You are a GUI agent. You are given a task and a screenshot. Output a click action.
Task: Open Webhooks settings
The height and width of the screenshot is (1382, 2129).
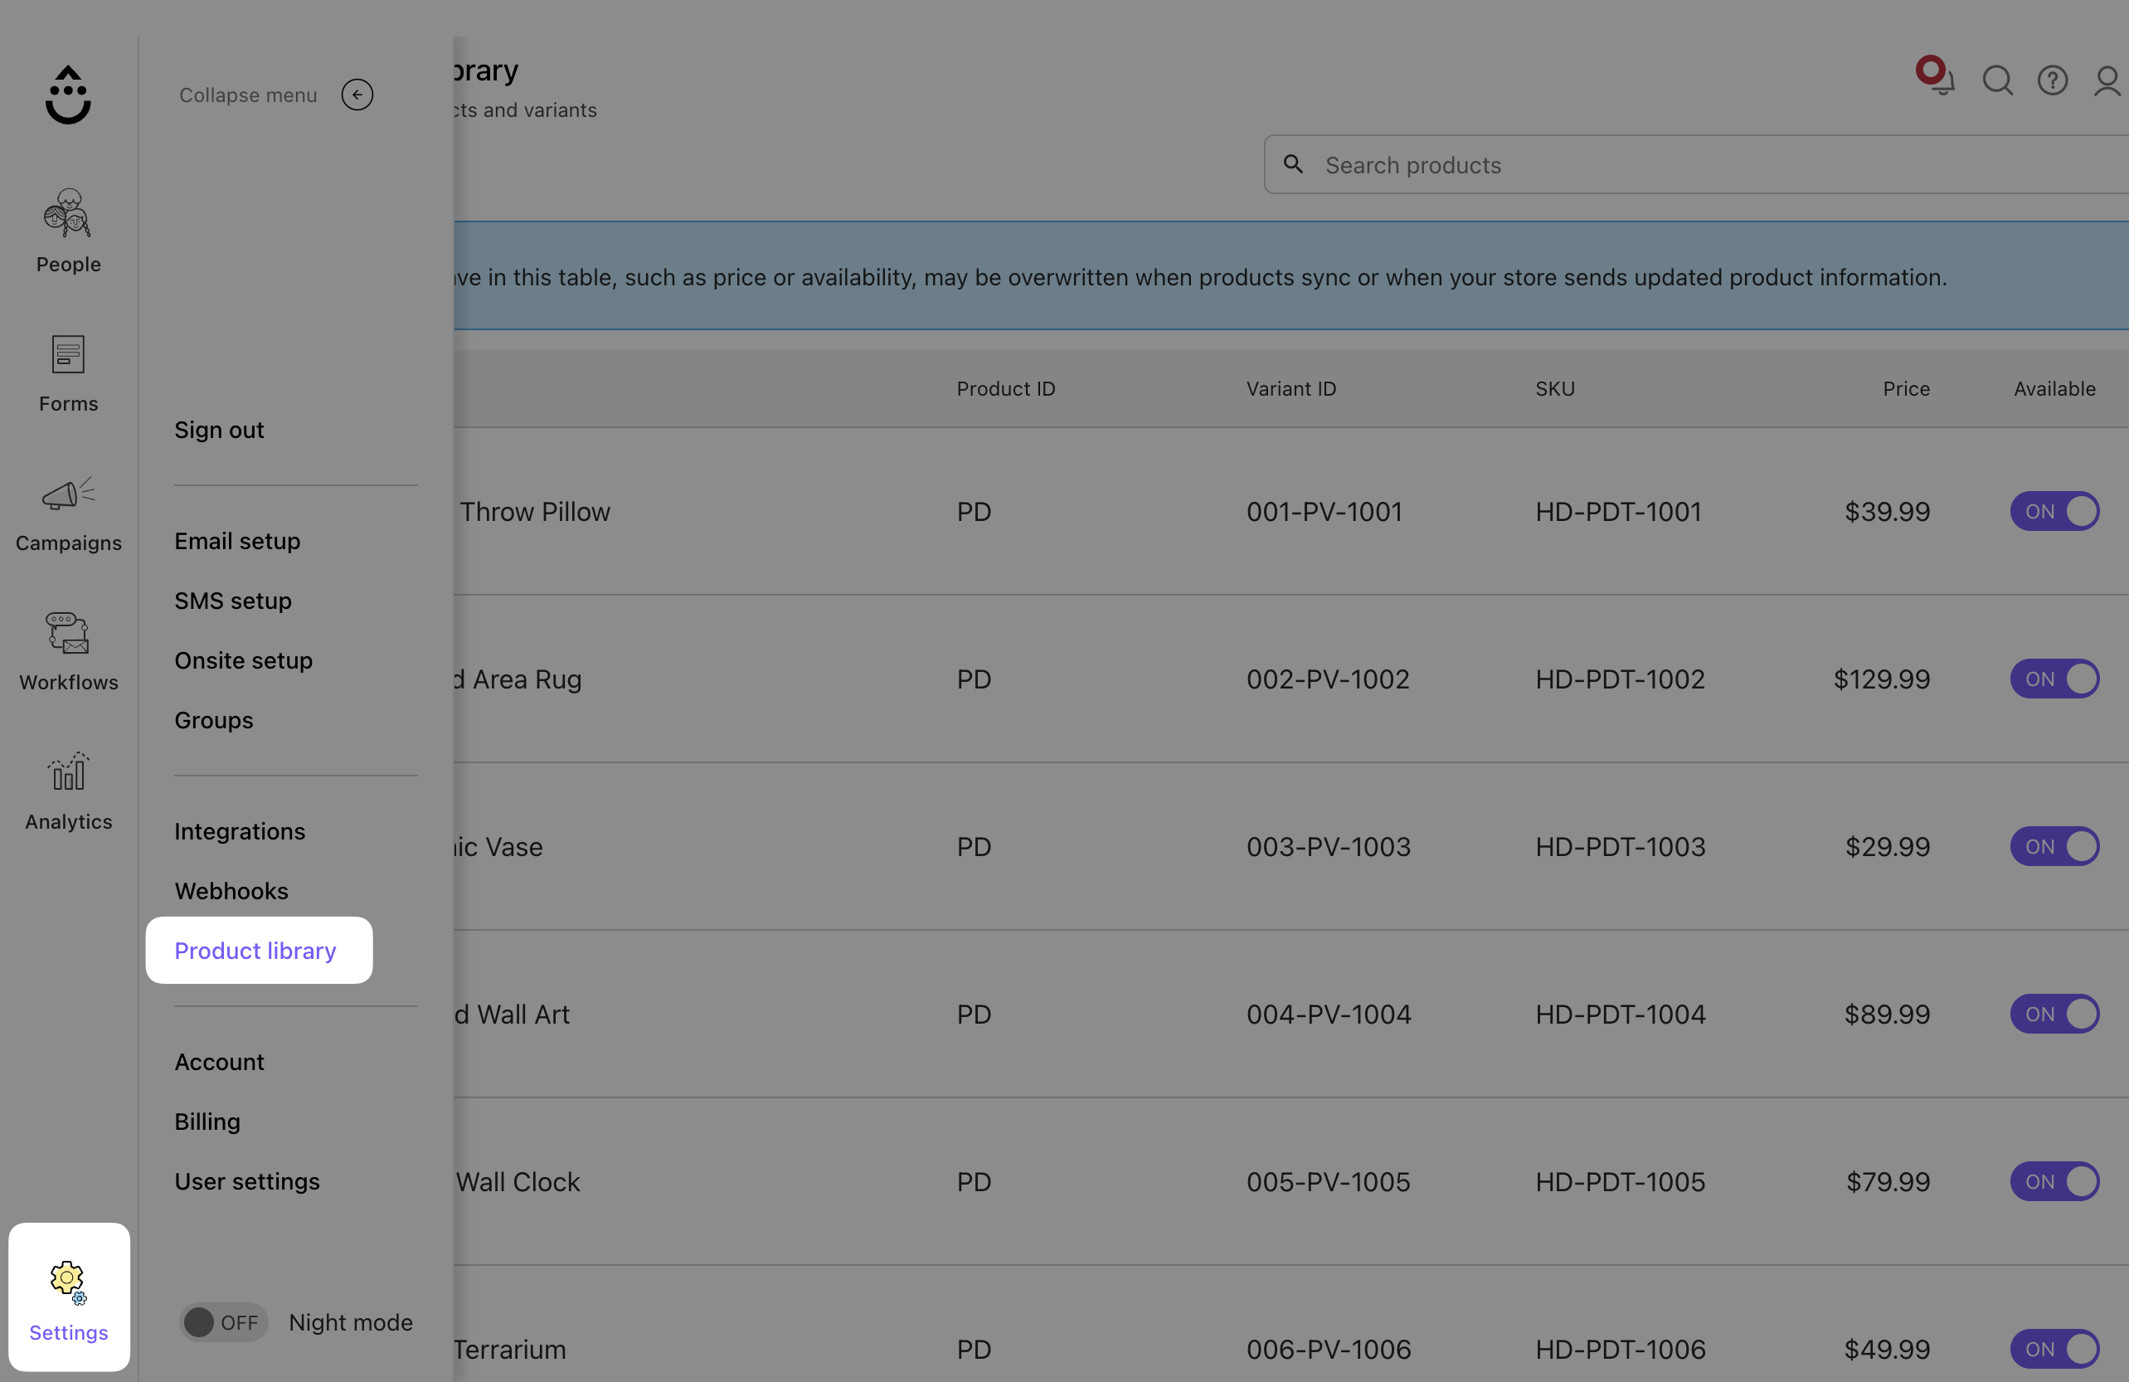231,891
